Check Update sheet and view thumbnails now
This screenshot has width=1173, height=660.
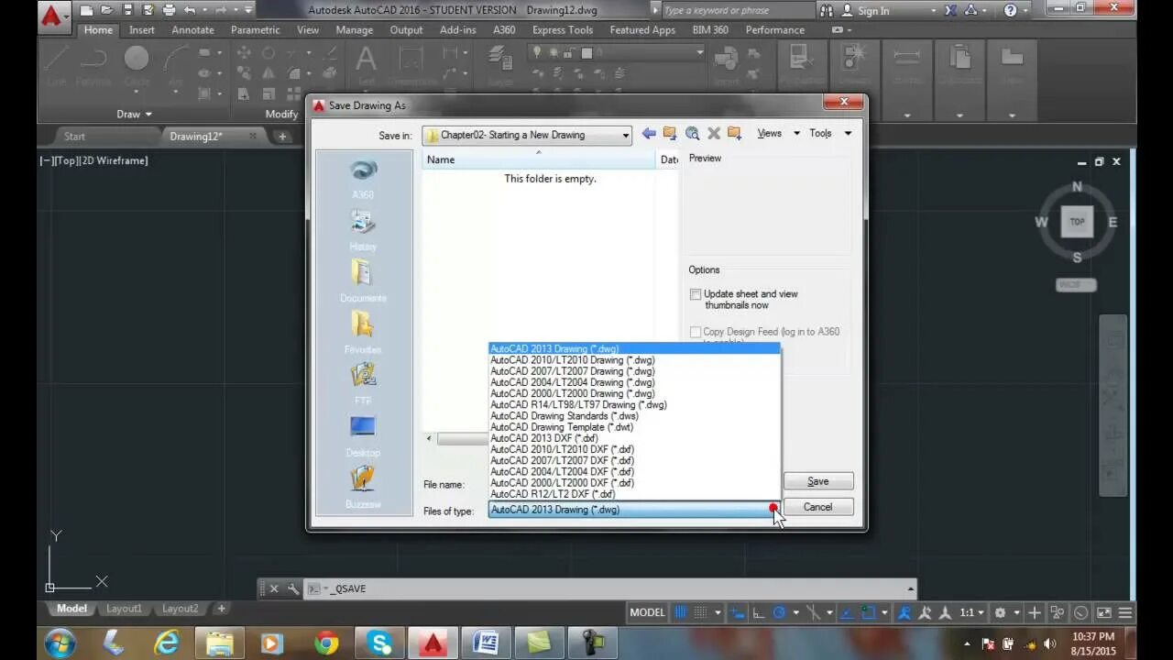[x=696, y=294]
